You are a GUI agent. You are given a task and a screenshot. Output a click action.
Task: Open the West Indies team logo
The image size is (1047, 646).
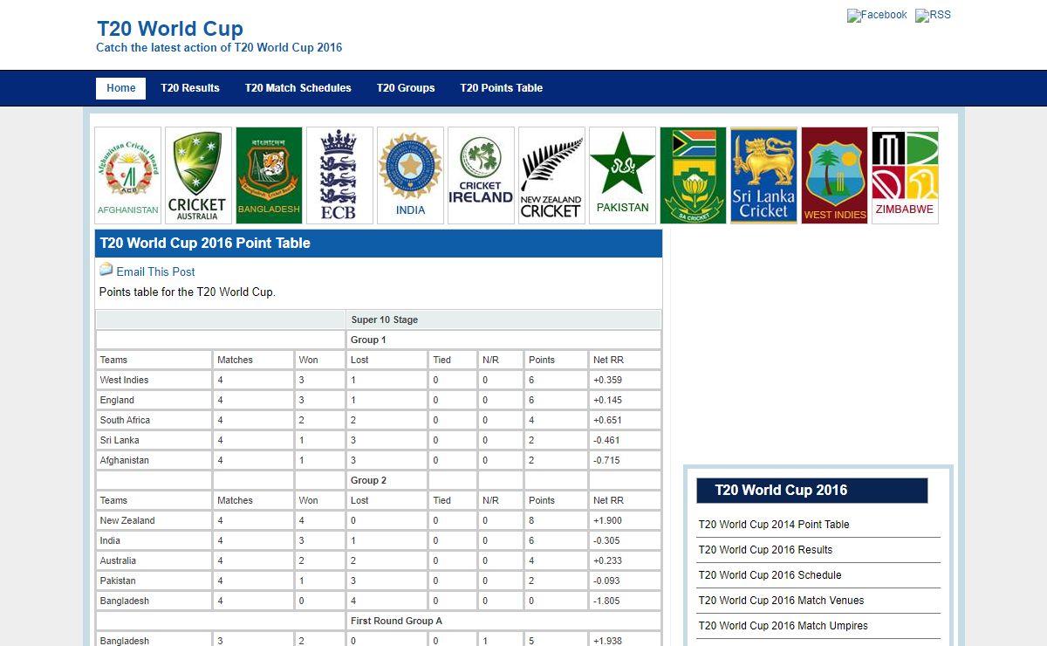click(834, 175)
